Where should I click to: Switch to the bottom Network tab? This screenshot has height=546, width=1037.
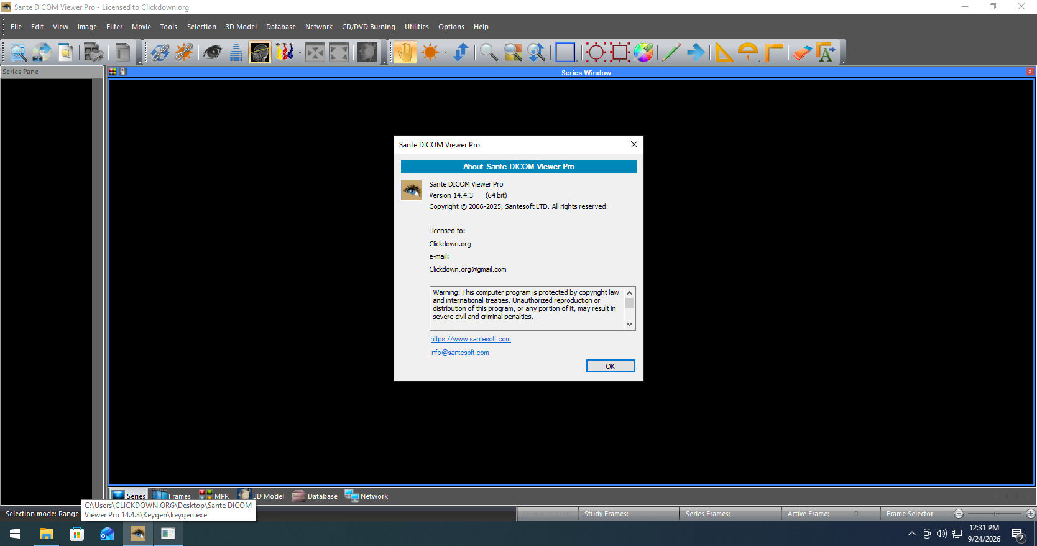[x=366, y=496]
